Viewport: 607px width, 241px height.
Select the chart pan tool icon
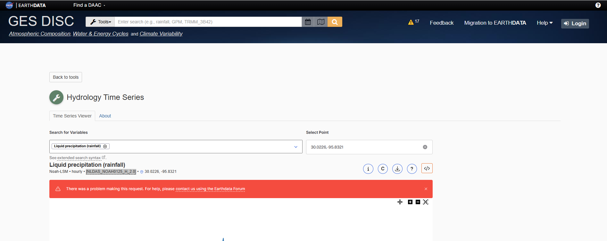[x=400, y=202]
